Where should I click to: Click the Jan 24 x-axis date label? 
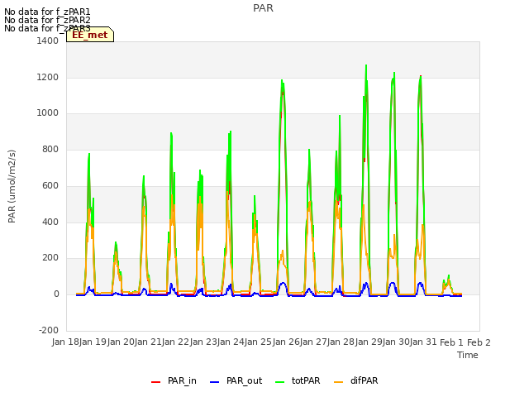click(x=231, y=342)
